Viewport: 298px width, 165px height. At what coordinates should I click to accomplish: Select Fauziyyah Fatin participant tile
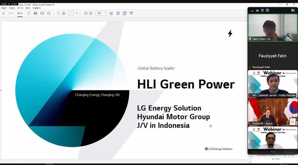[273, 56]
